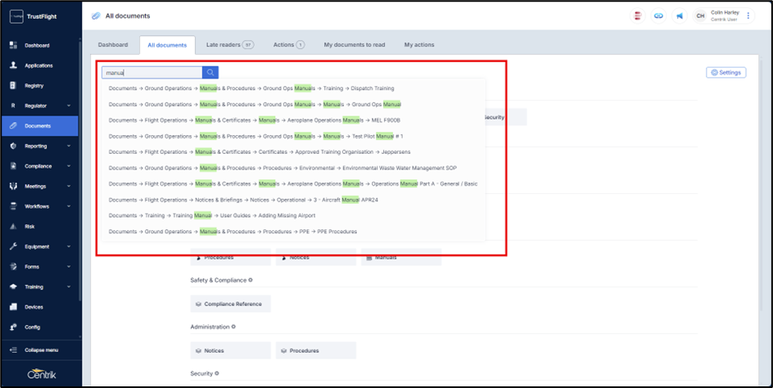Select the Dispatch Training search result
The height and width of the screenshot is (388, 773).
pyautogui.click(x=251, y=88)
